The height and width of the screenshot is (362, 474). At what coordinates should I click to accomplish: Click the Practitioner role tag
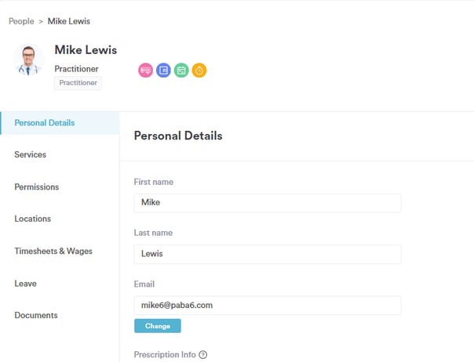pos(78,83)
